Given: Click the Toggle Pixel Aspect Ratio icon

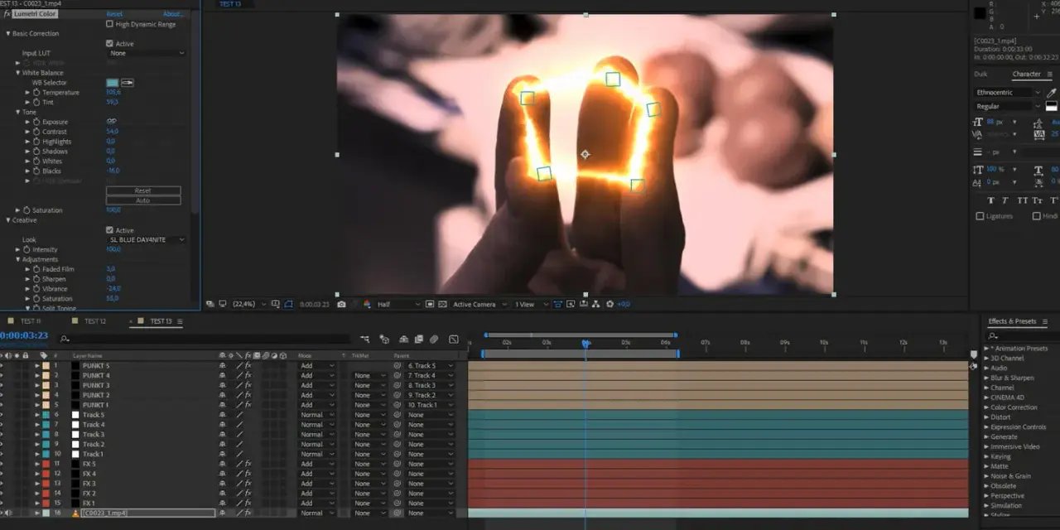Looking at the screenshot, I should click(x=557, y=305).
